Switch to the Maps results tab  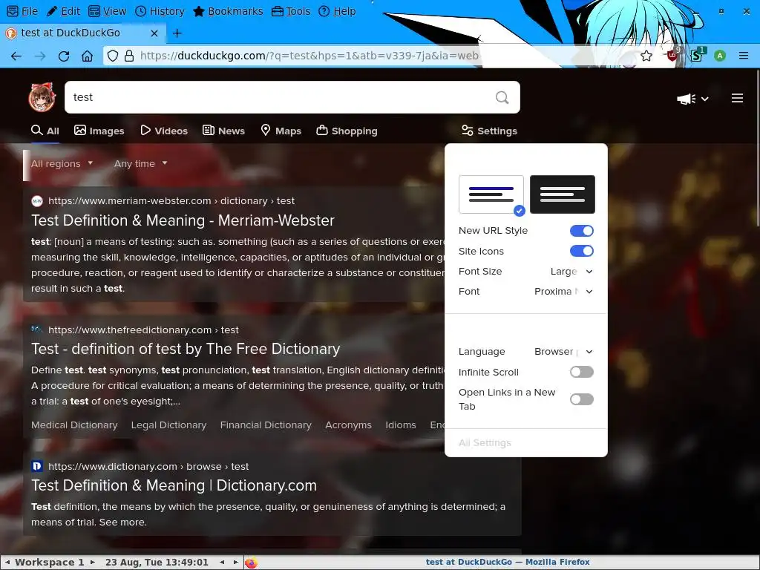281,131
